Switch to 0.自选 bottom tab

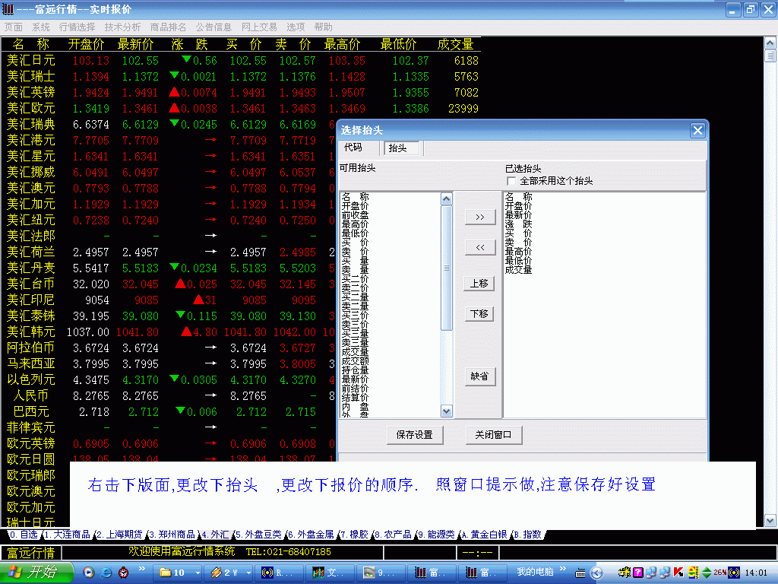coord(24,535)
